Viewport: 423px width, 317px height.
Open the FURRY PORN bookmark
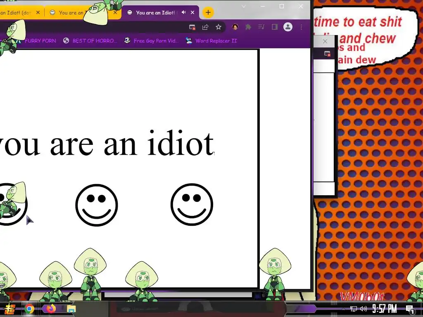40,41
